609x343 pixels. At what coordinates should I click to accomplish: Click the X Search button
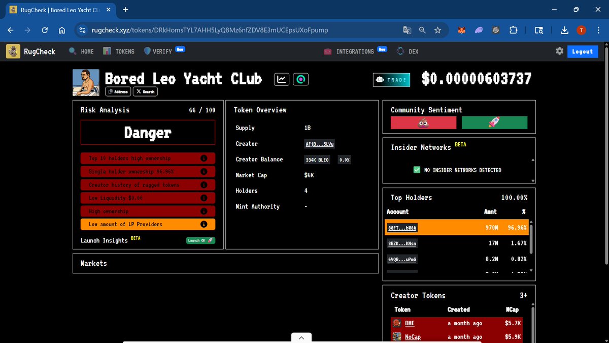tap(145, 92)
